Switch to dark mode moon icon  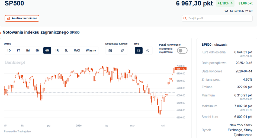coord(148,51)
